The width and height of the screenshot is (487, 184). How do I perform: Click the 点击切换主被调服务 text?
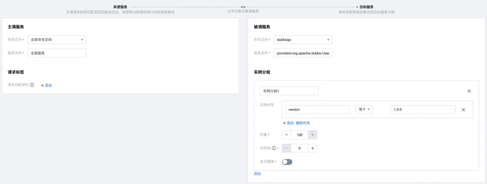pyautogui.click(x=243, y=11)
